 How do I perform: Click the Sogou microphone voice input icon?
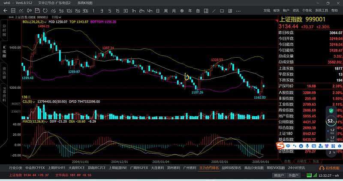(307, 146)
